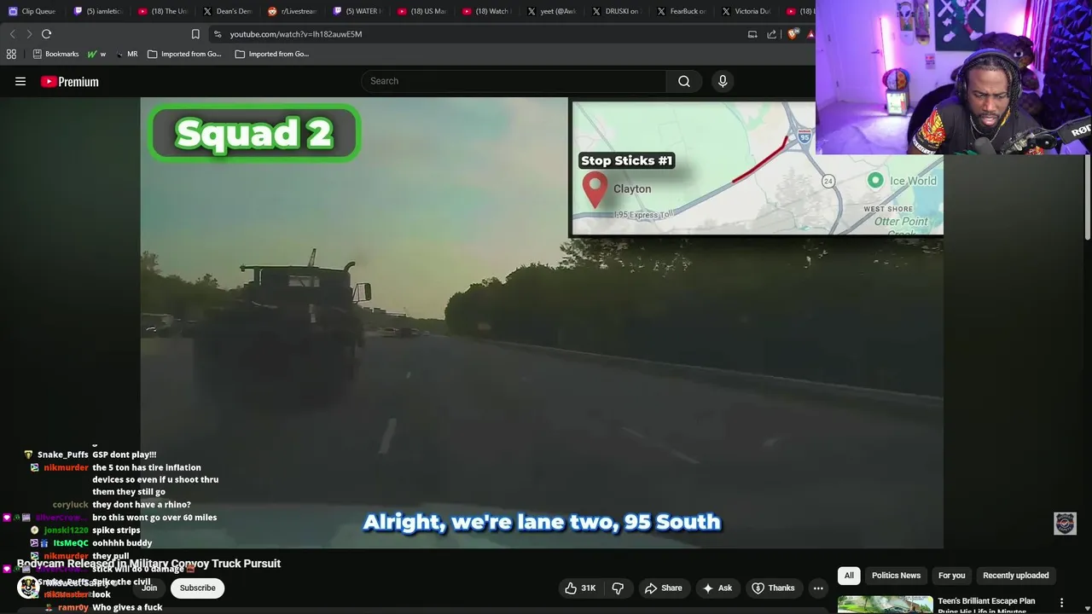Click chat username coryluck
This screenshot has height=614, width=1092.
70,505
